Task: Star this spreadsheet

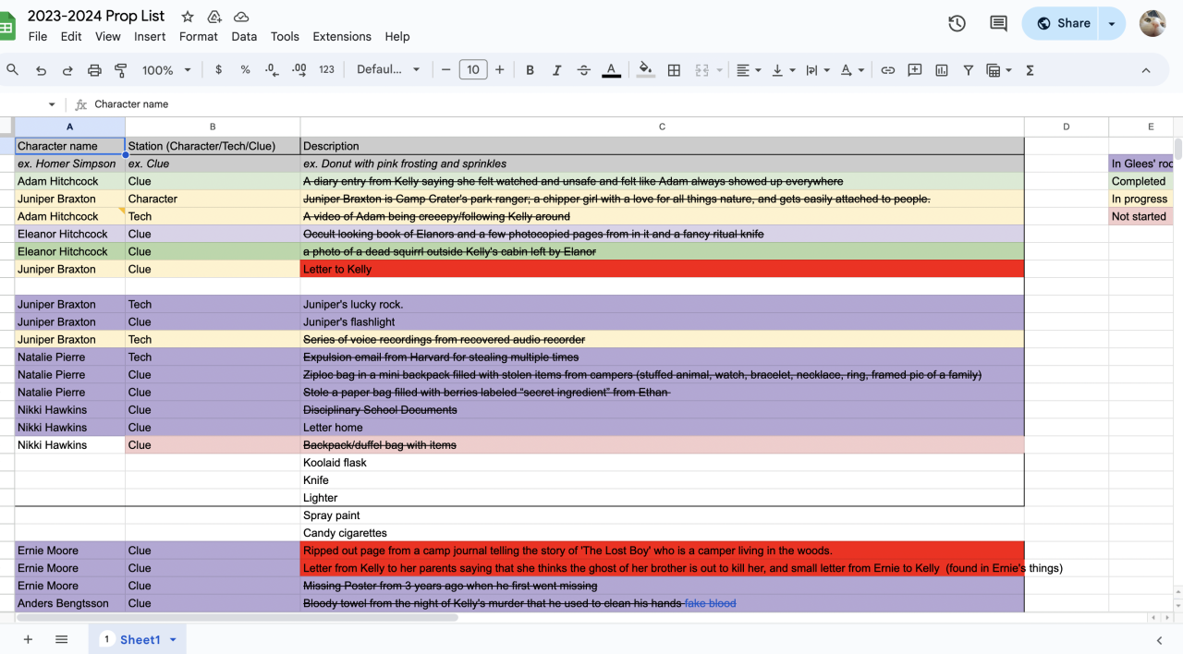Action: click(188, 17)
